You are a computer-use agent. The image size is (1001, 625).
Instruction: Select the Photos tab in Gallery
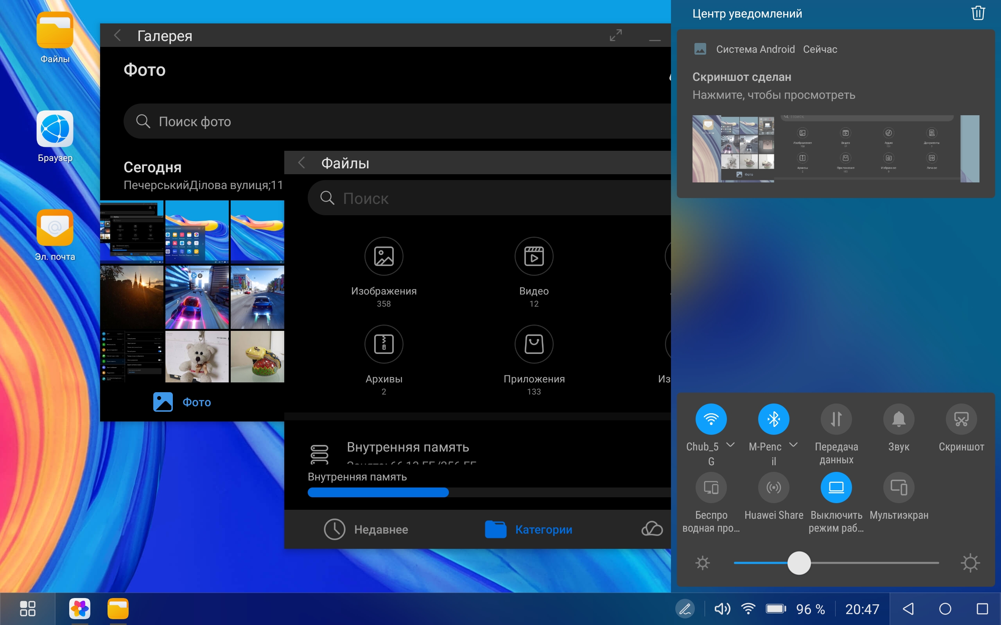(182, 402)
